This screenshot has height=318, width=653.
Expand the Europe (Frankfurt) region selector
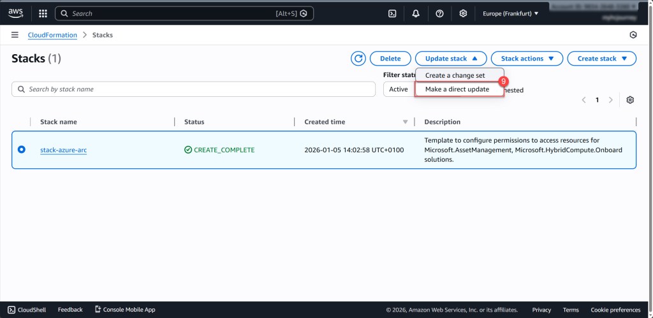510,13
